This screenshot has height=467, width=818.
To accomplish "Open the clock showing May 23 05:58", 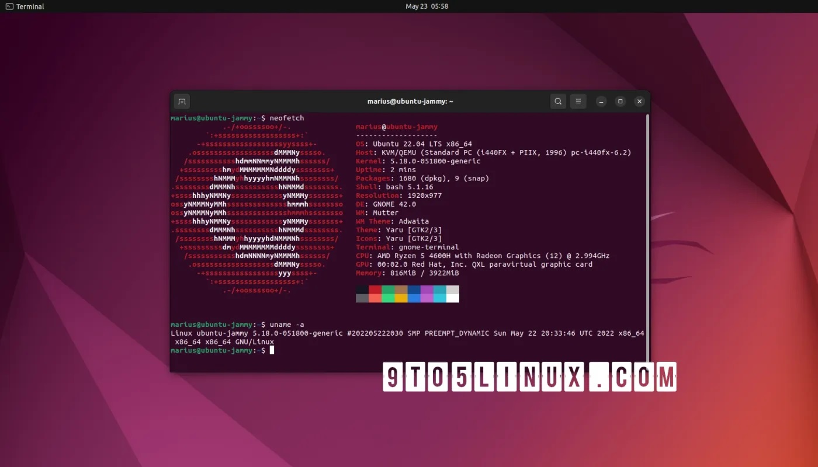I will point(427,6).
